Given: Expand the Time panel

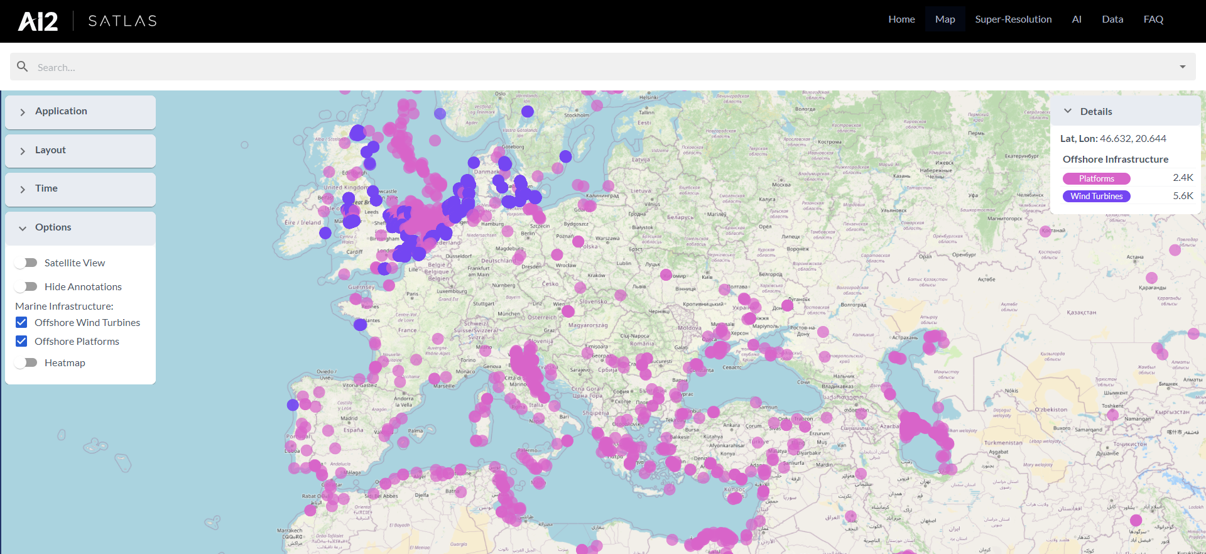Looking at the screenshot, I should [x=80, y=189].
